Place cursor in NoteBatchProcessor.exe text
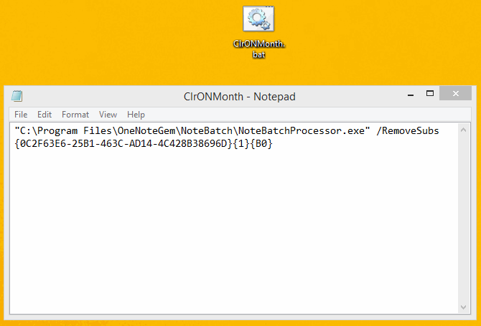The height and width of the screenshot is (326, 481). 302,130
